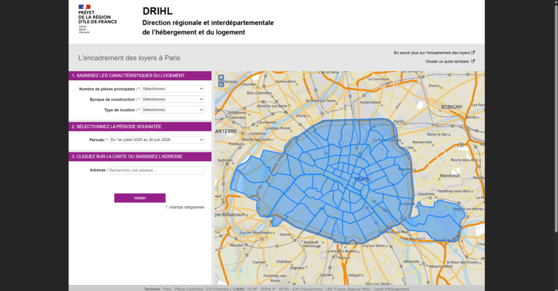Screen dimensions: 558x291
Task: Click the heading 'L'encadrement des loyers à Paris'
Action: point(129,58)
